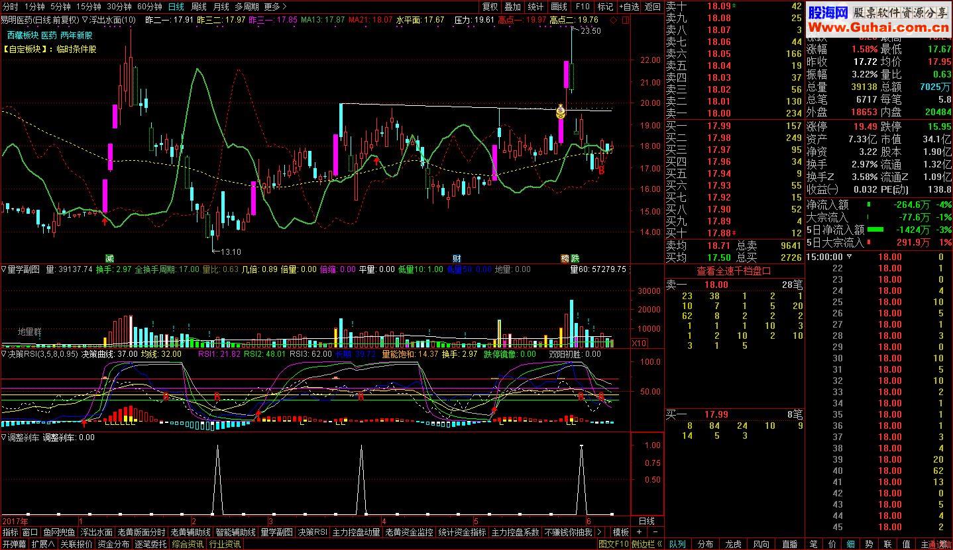
Task: Open the 关联报价 tab
Action: pos(76,544)
